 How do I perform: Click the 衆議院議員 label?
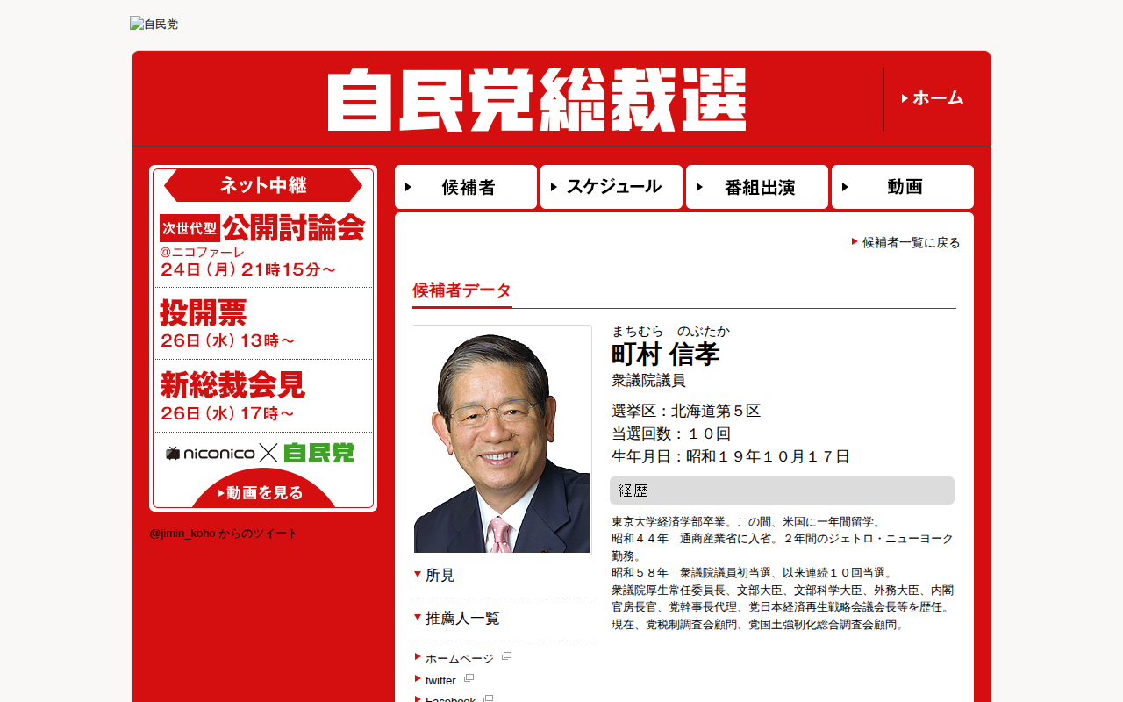point(648,381)
